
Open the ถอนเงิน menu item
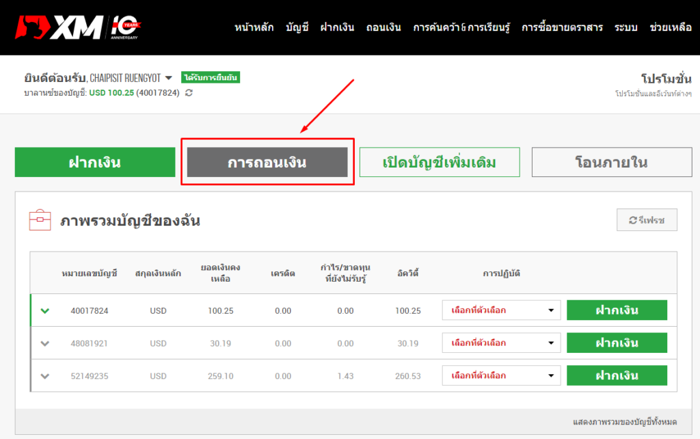click(386, 27)
